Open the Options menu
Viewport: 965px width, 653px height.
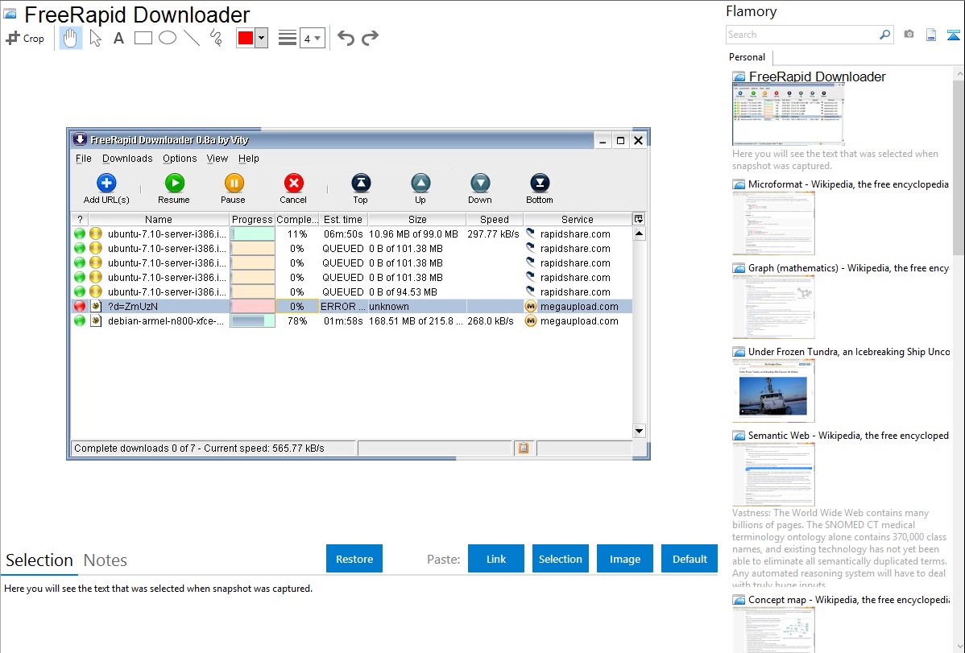coord(180,158)
